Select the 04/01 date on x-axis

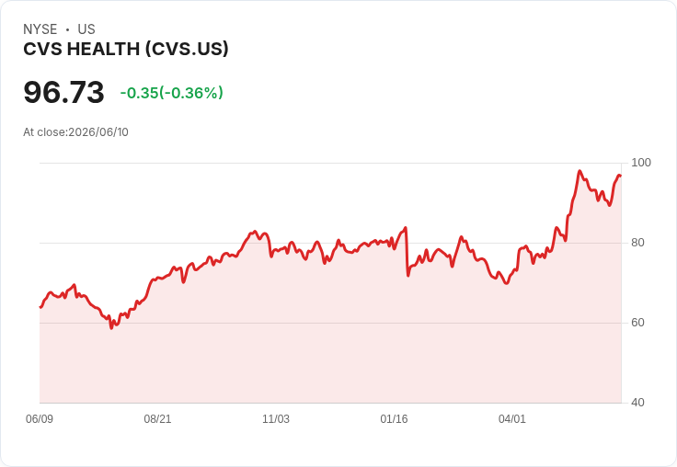coord(512,418)
